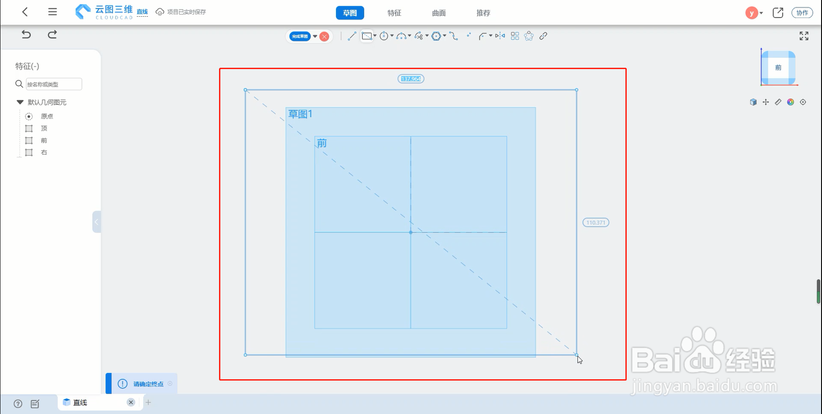The image size is (822, 414).
Task: Click the 协作 collaborate button
Action: point(802,13)
